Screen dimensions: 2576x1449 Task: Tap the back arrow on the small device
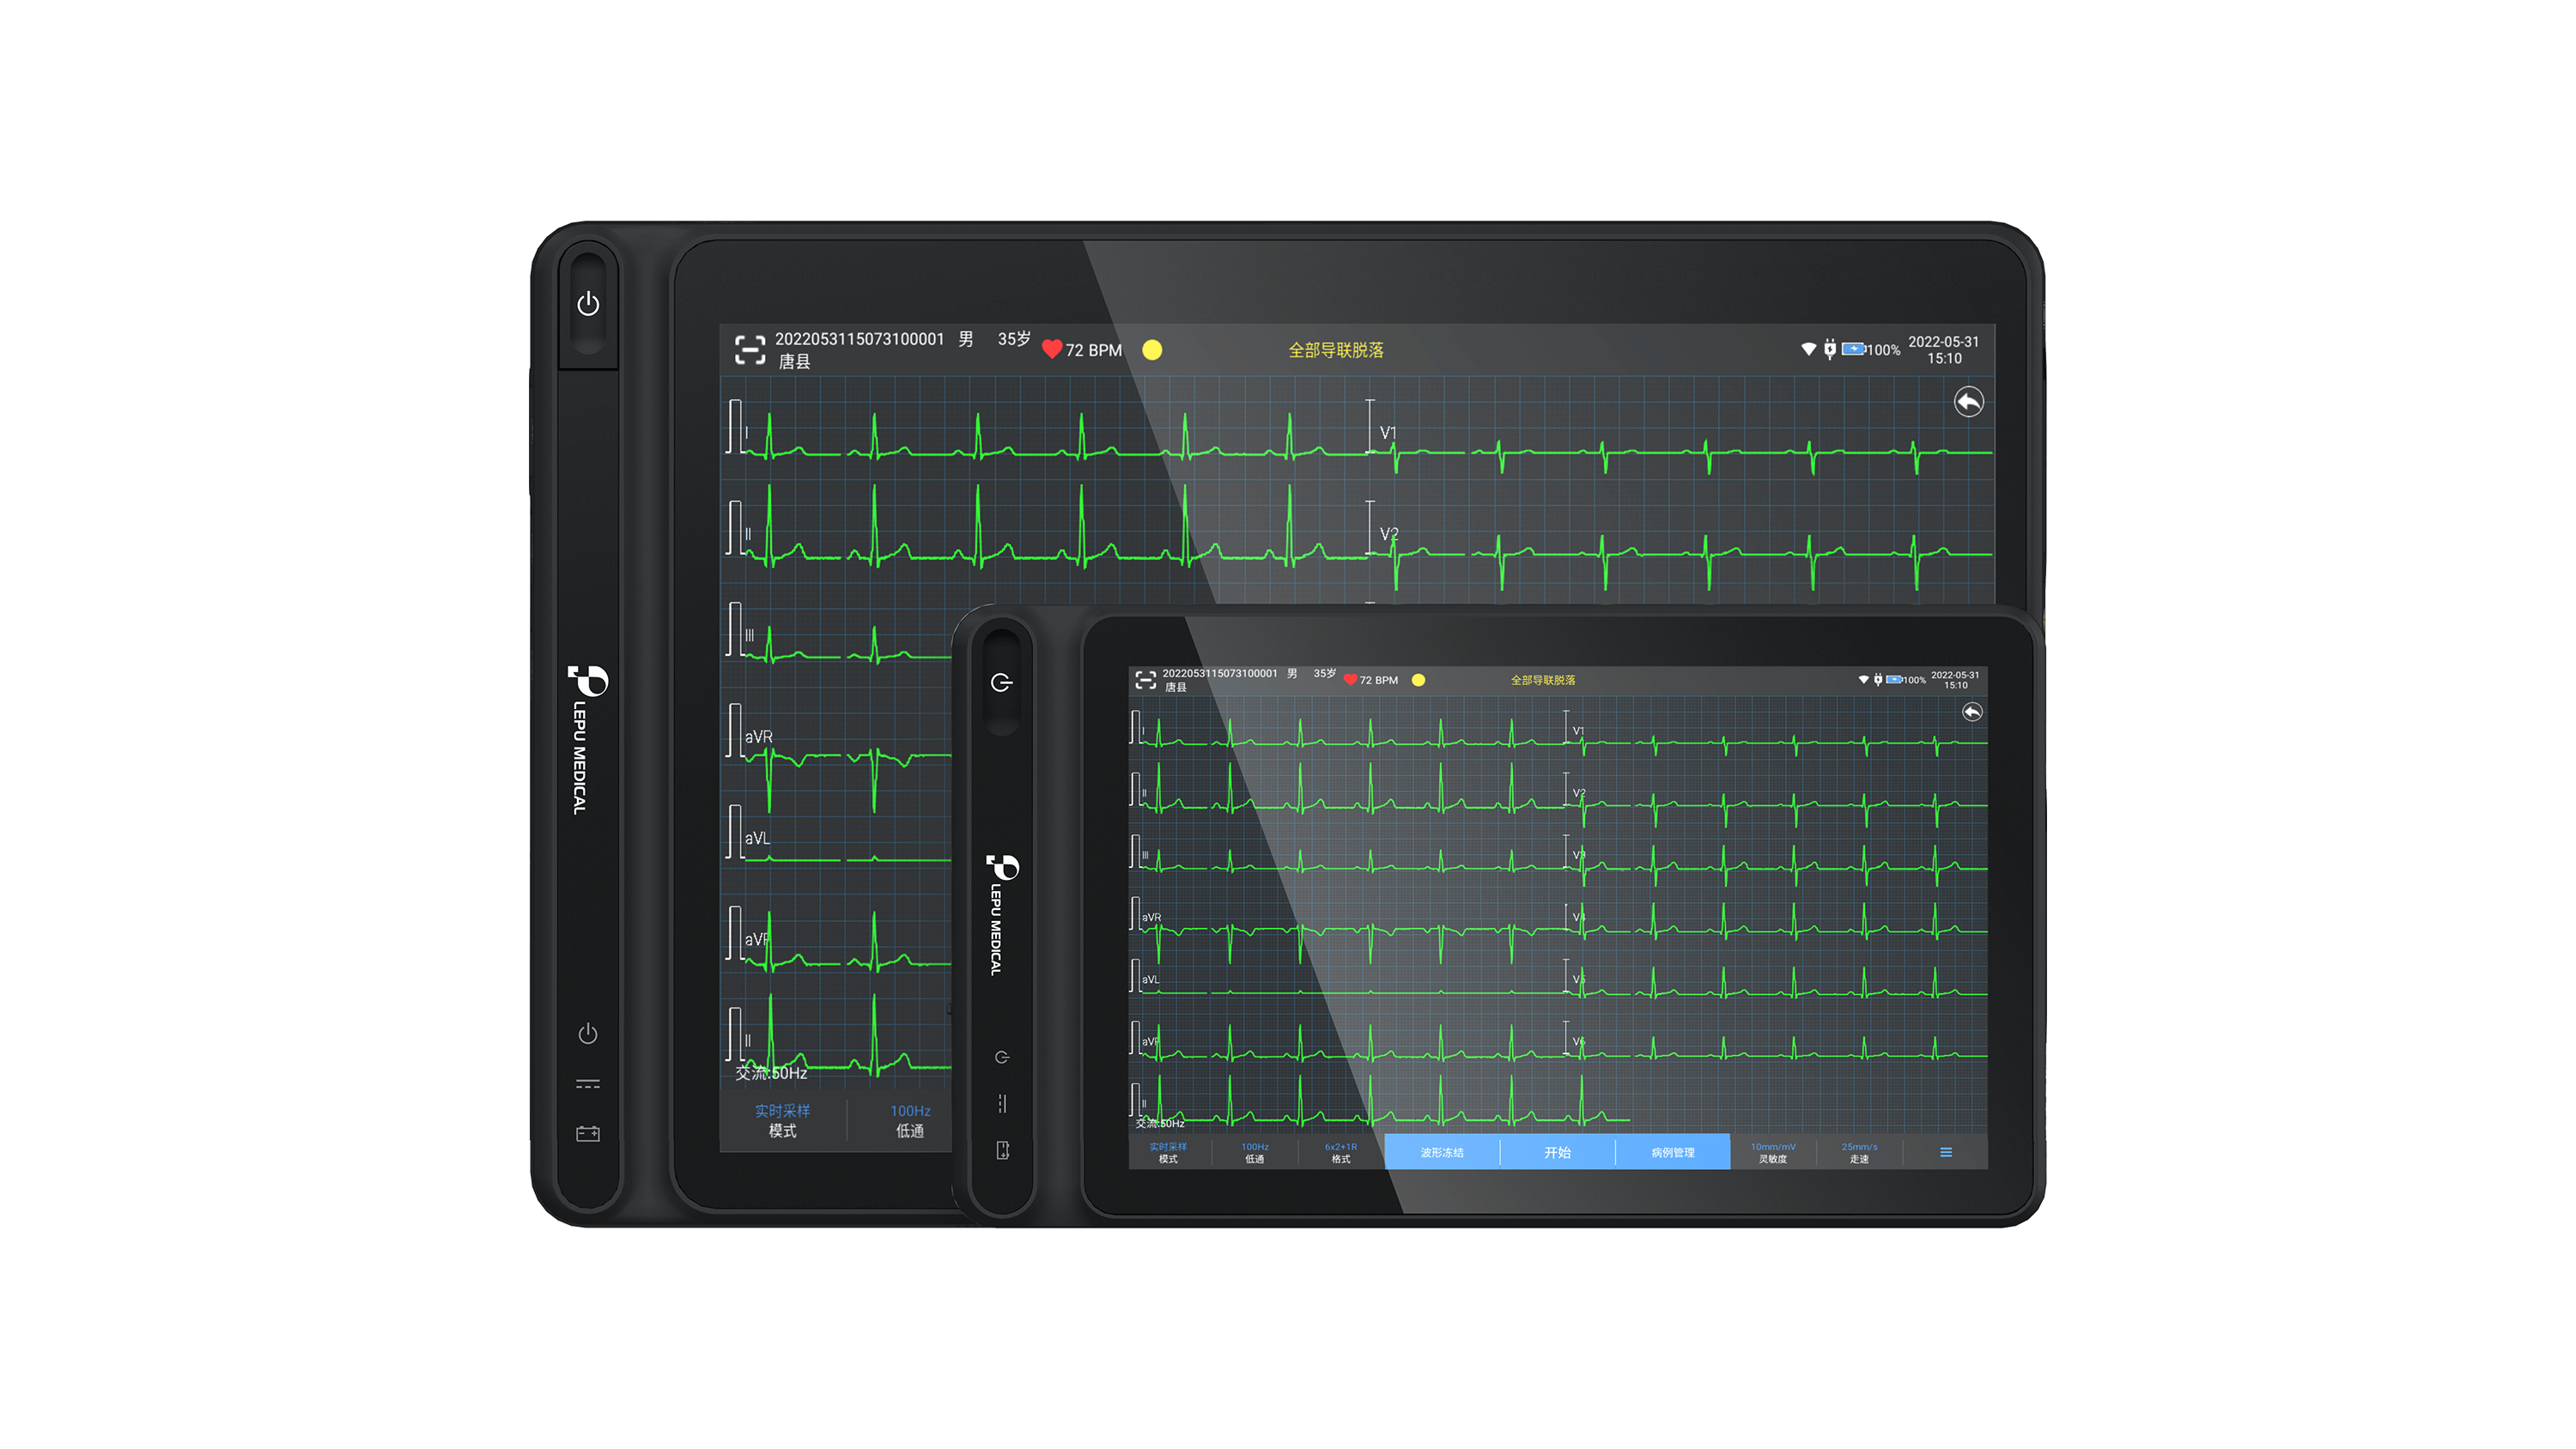(1972, 712)
